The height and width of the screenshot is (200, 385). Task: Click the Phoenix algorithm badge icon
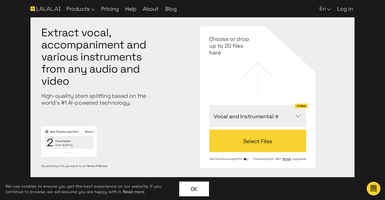pos(47,131)
